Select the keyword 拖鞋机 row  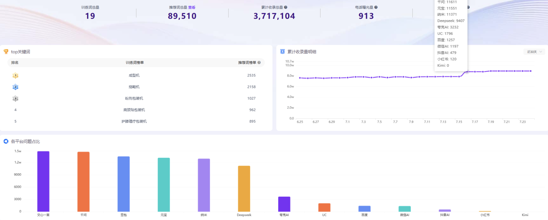(x=134, y=87)
